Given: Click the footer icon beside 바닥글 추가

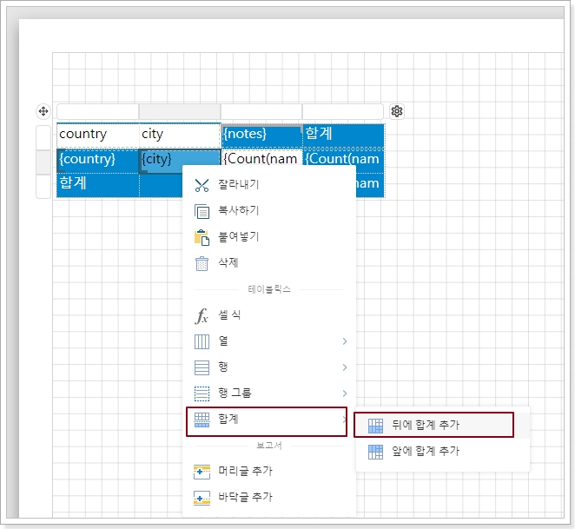Looking at the screenshot, I should point(202,498).
